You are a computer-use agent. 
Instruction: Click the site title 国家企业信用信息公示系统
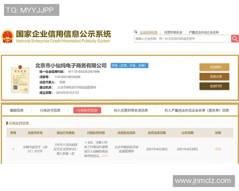point(64,34)
